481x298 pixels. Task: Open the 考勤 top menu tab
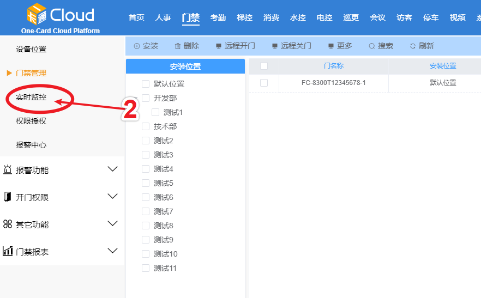tap(218, 17)
